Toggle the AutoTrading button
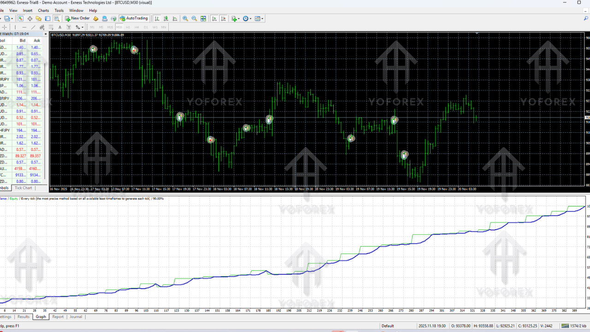 click(134, 18)
